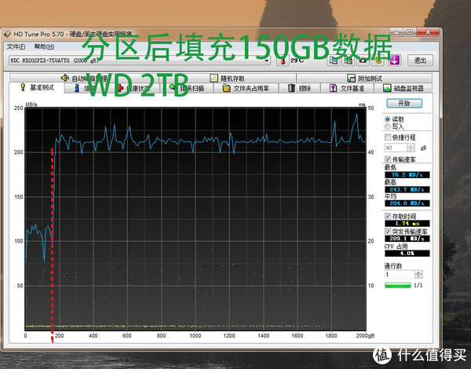Select the 读取 radio button
This screenshot has width=471, height=369.
(x=388, y=119)
